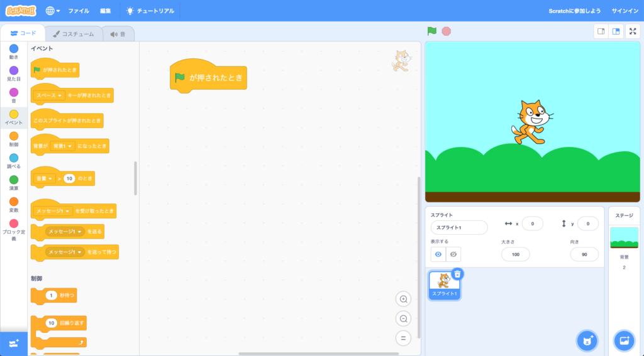Switch to the コスチューム tab
The width and height of the screenshot is (644, 356).
(74, 34)
